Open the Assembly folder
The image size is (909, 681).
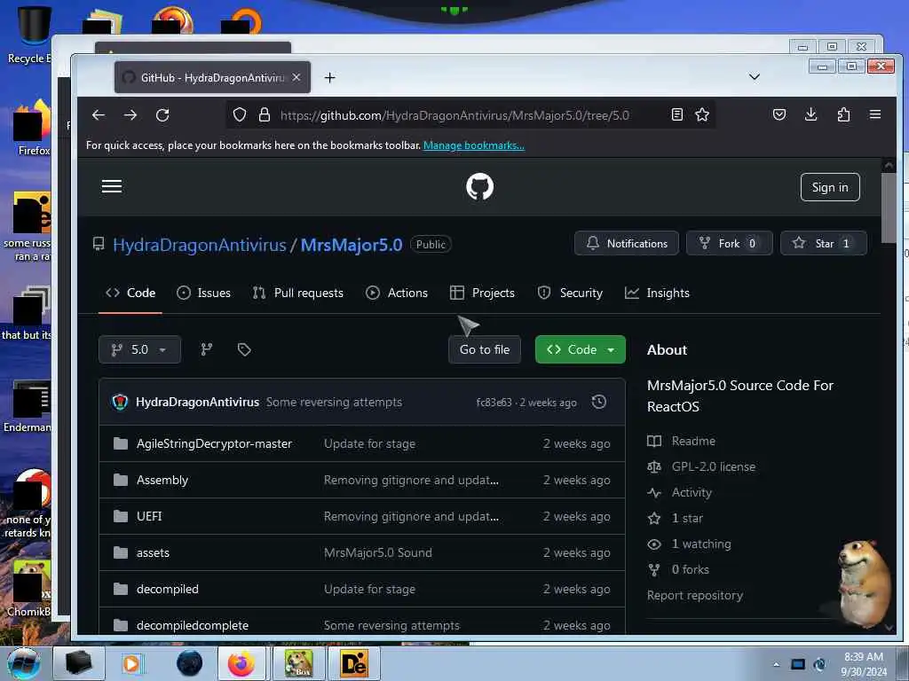(x=162, y=480)
